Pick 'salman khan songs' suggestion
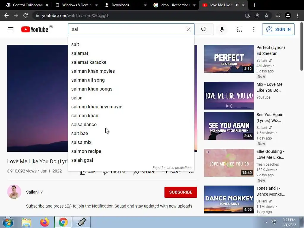Screen dimensions: 304x228 (x=131, y=89)
